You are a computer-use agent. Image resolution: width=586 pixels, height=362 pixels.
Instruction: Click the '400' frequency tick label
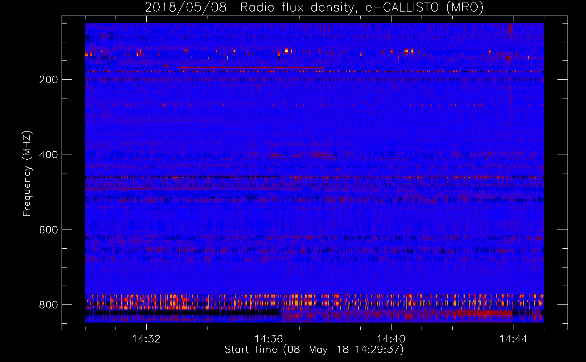click(x=49, y=155)
